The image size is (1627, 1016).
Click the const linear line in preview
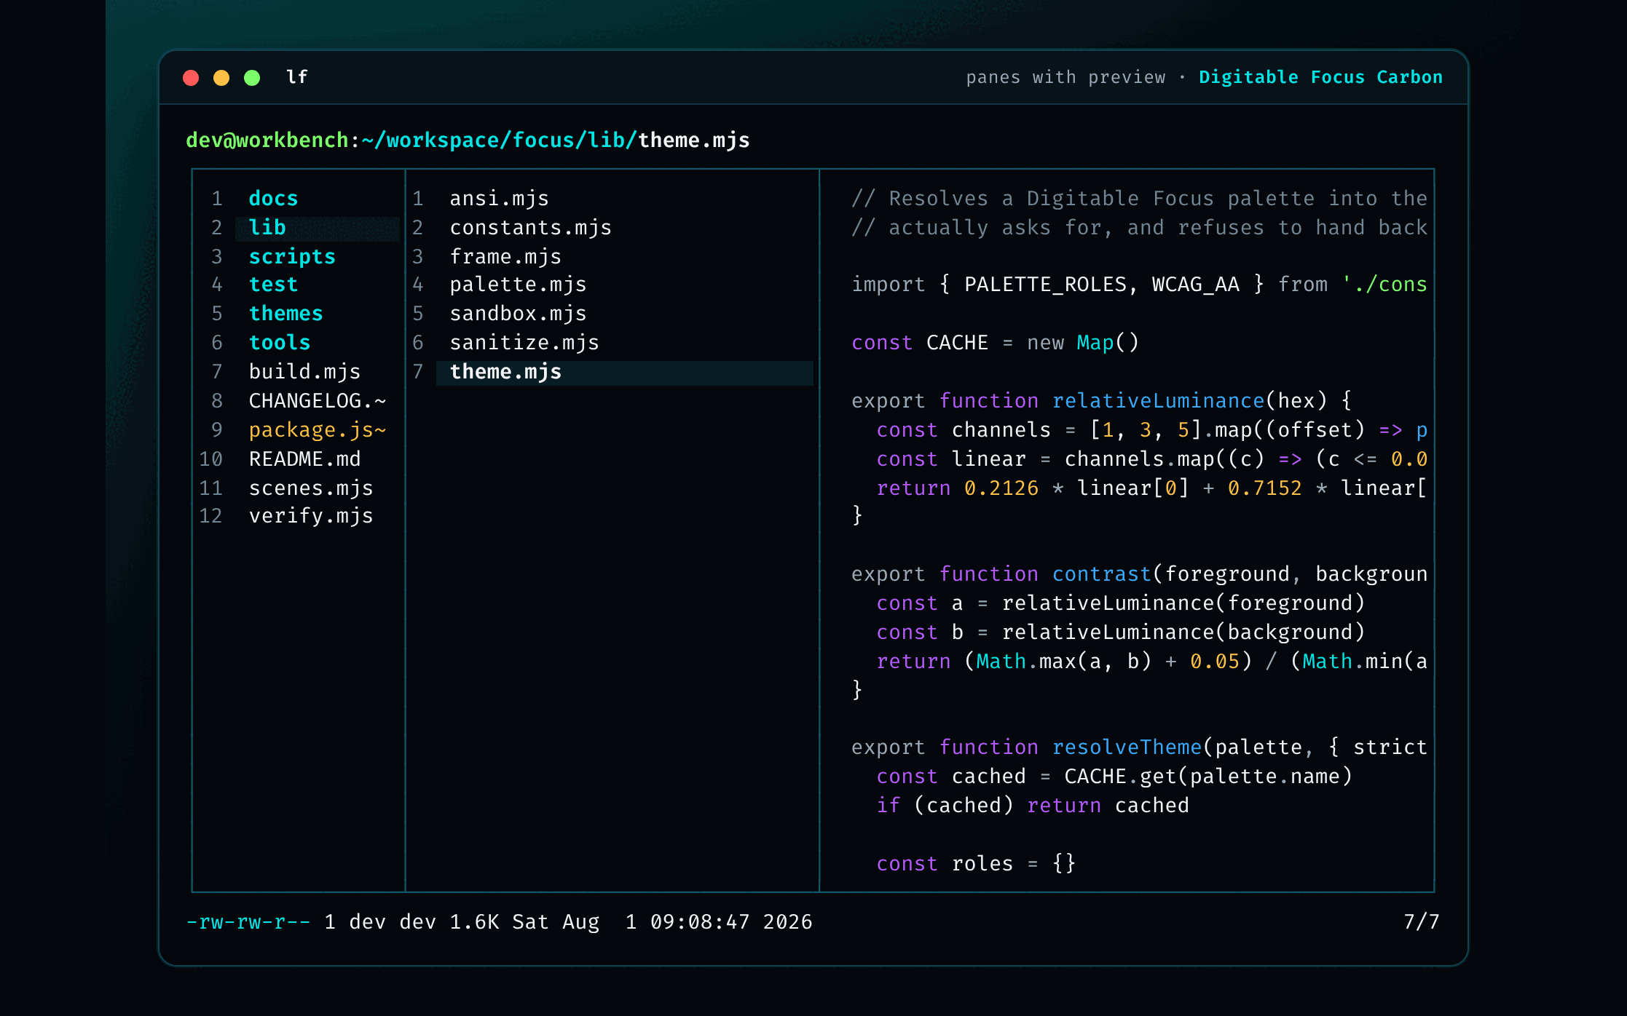pyautogui.click(x=1151, y=459)
